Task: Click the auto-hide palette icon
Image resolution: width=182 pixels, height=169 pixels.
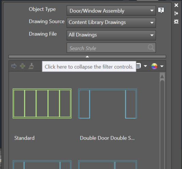Action: coord(176,13)
